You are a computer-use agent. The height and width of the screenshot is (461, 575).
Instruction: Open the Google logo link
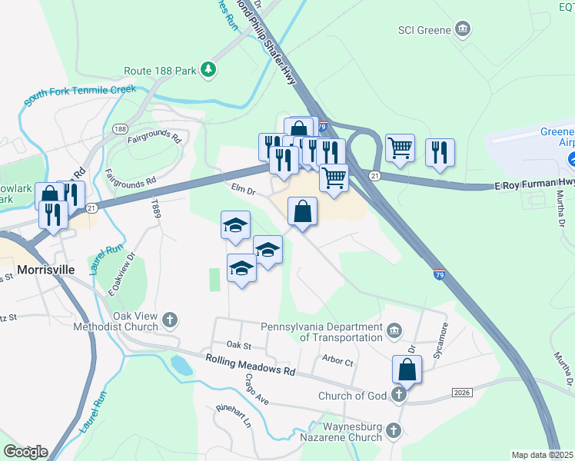tap(25, 452)
